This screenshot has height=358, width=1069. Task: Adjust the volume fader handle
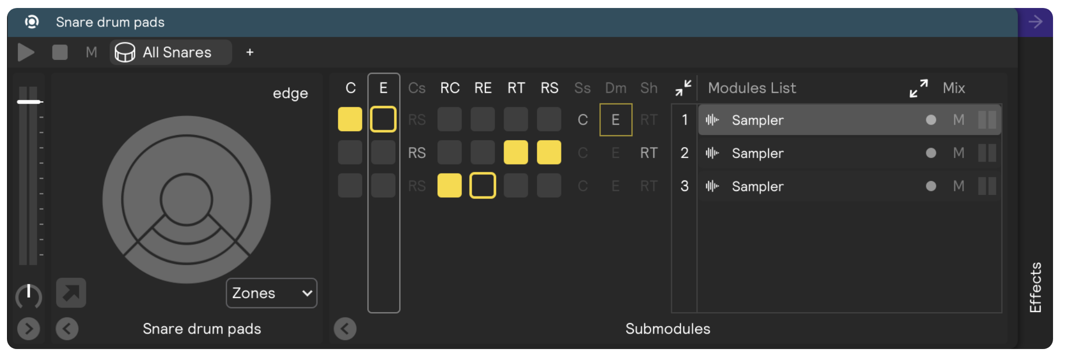pyautogui.click(x=29, y=102)
